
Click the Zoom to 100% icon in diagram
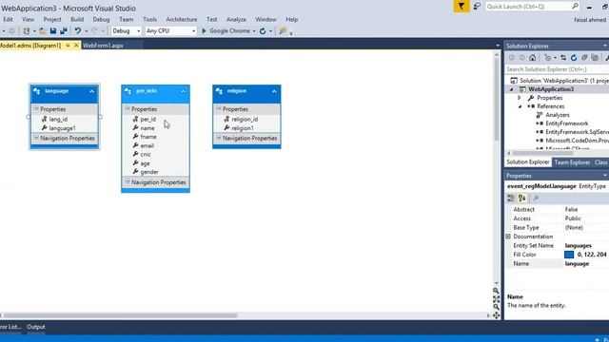point(496,299)
